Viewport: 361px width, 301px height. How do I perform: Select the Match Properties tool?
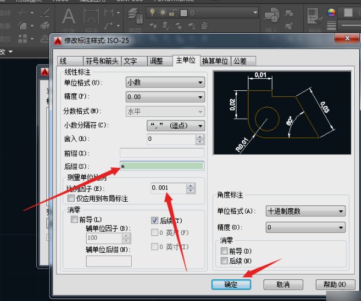coord(314,16)
